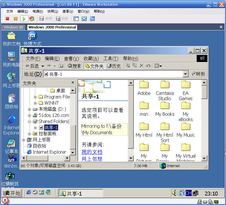Click the Explorer up one level icon
The image size is (226, 205).
(61, 66)
